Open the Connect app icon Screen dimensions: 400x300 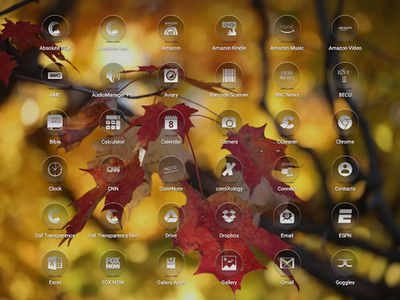[287, 169]
